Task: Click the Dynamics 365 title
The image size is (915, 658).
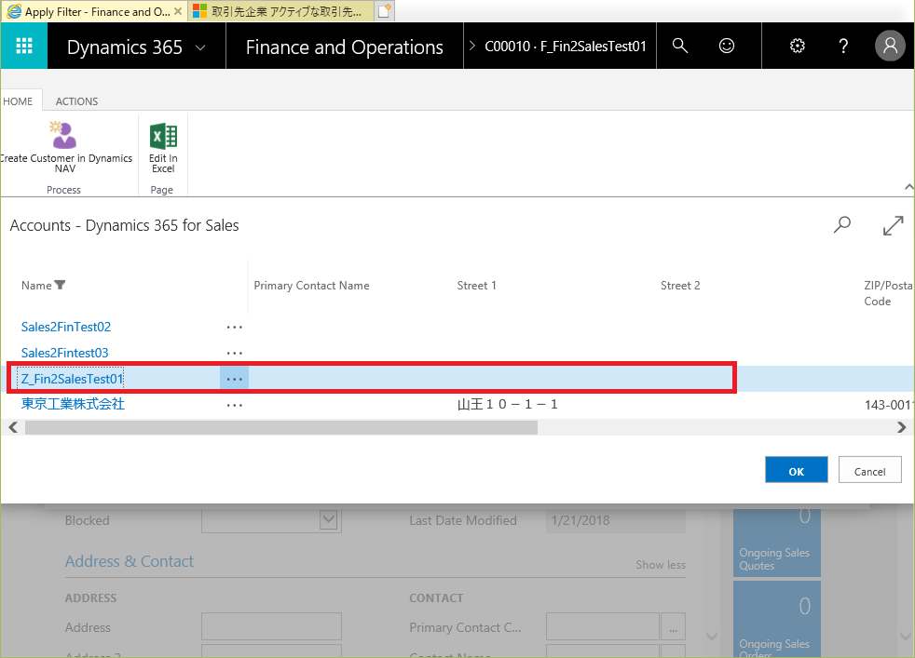Action: click(x=124, y=47)
